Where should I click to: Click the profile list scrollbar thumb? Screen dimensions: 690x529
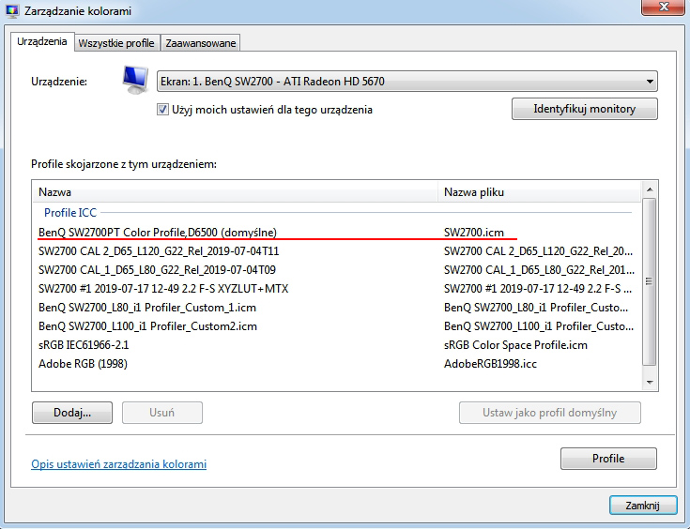pyautogui.click(x=649, y=281)
